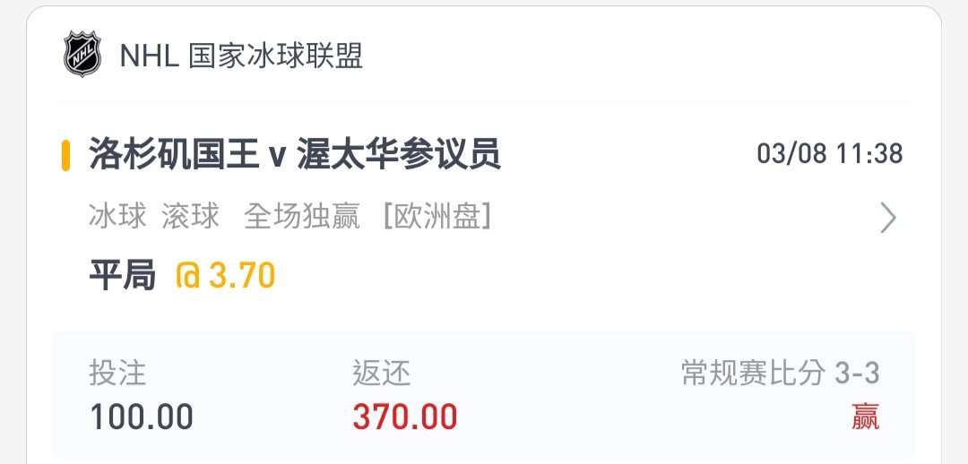Expand bet details with right chevron

[x=887, y=217]
